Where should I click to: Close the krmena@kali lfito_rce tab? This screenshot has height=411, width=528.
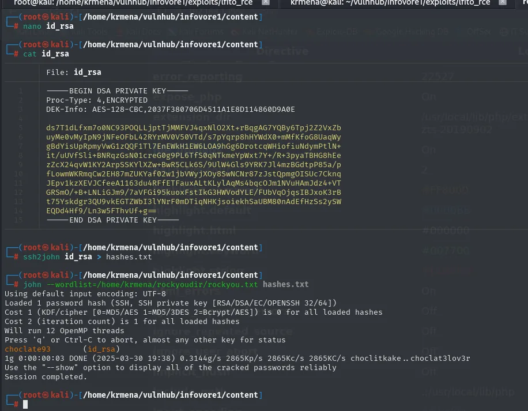pos(503,2)
